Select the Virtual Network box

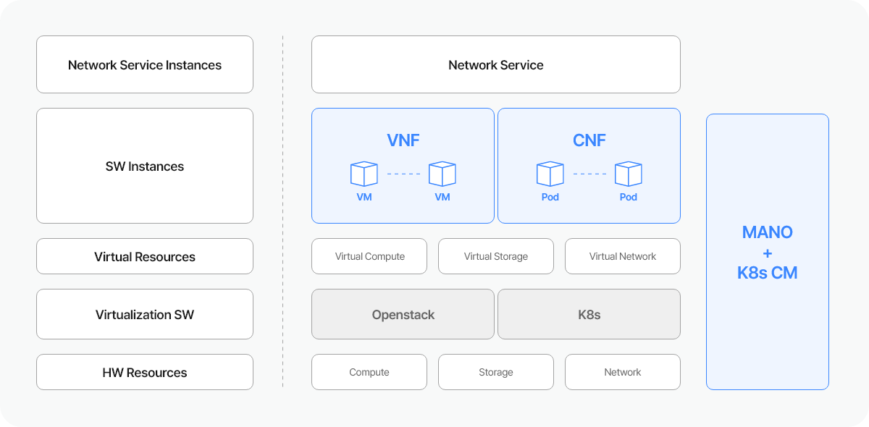623,256
